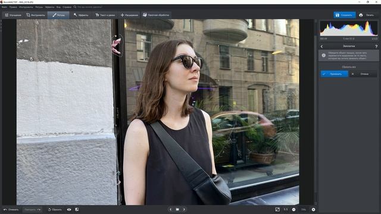This screenshot has width=381, height=214.
Task: Open the Эффекты menu in menu bar
Action: tap(49, 7)
